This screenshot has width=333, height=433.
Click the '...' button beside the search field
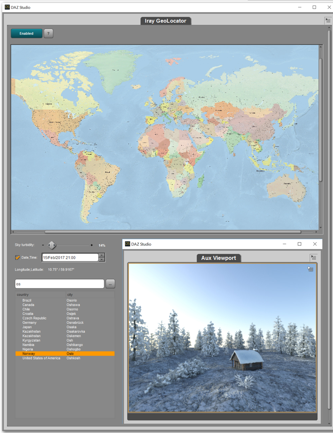pos(110,284)
